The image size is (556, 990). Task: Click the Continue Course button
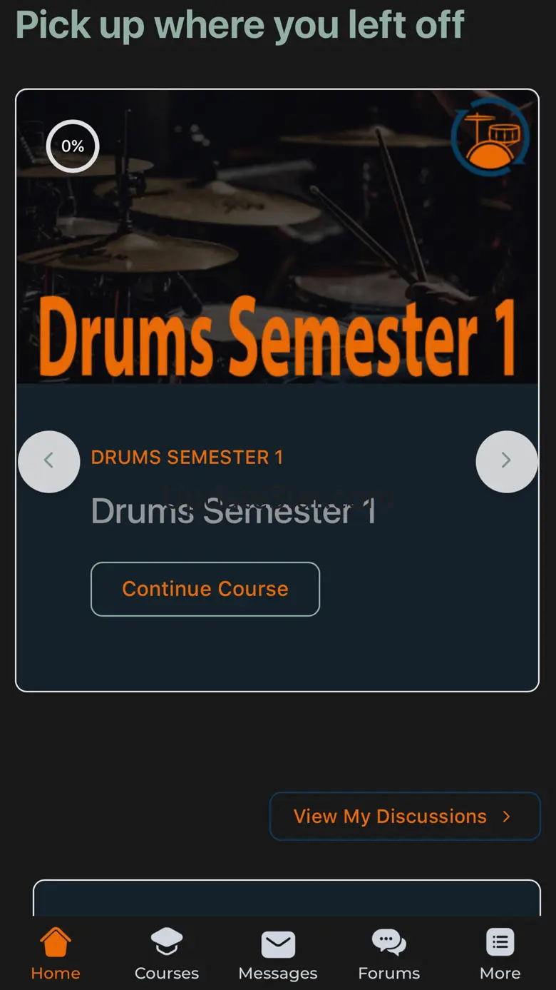(x=205, y=589)
